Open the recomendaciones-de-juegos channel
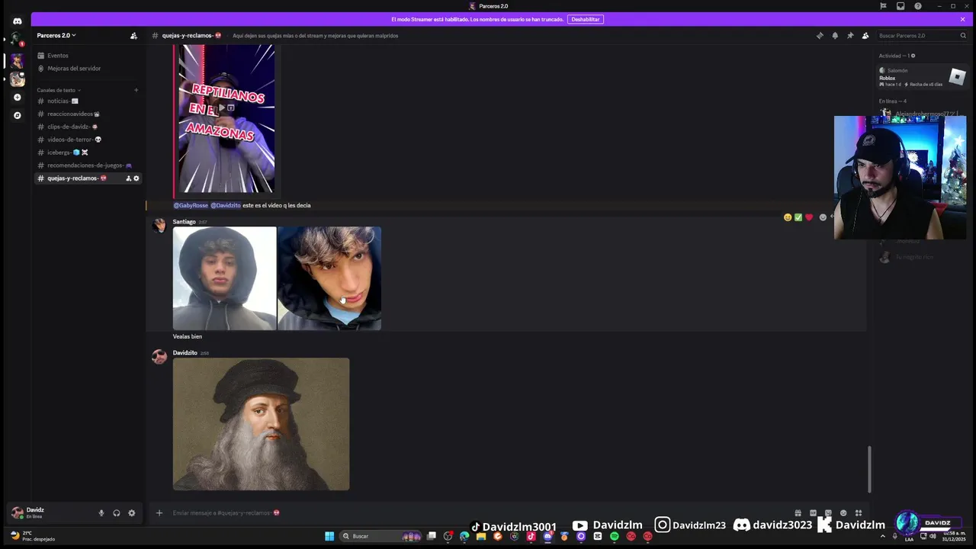976x549 pixels. [x=89, y=165]
